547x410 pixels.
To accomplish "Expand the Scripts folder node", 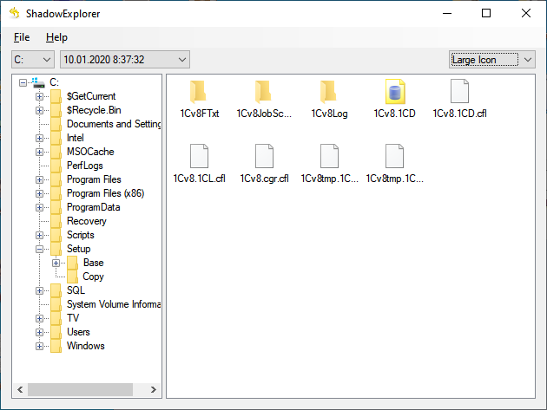I will 39,235.
